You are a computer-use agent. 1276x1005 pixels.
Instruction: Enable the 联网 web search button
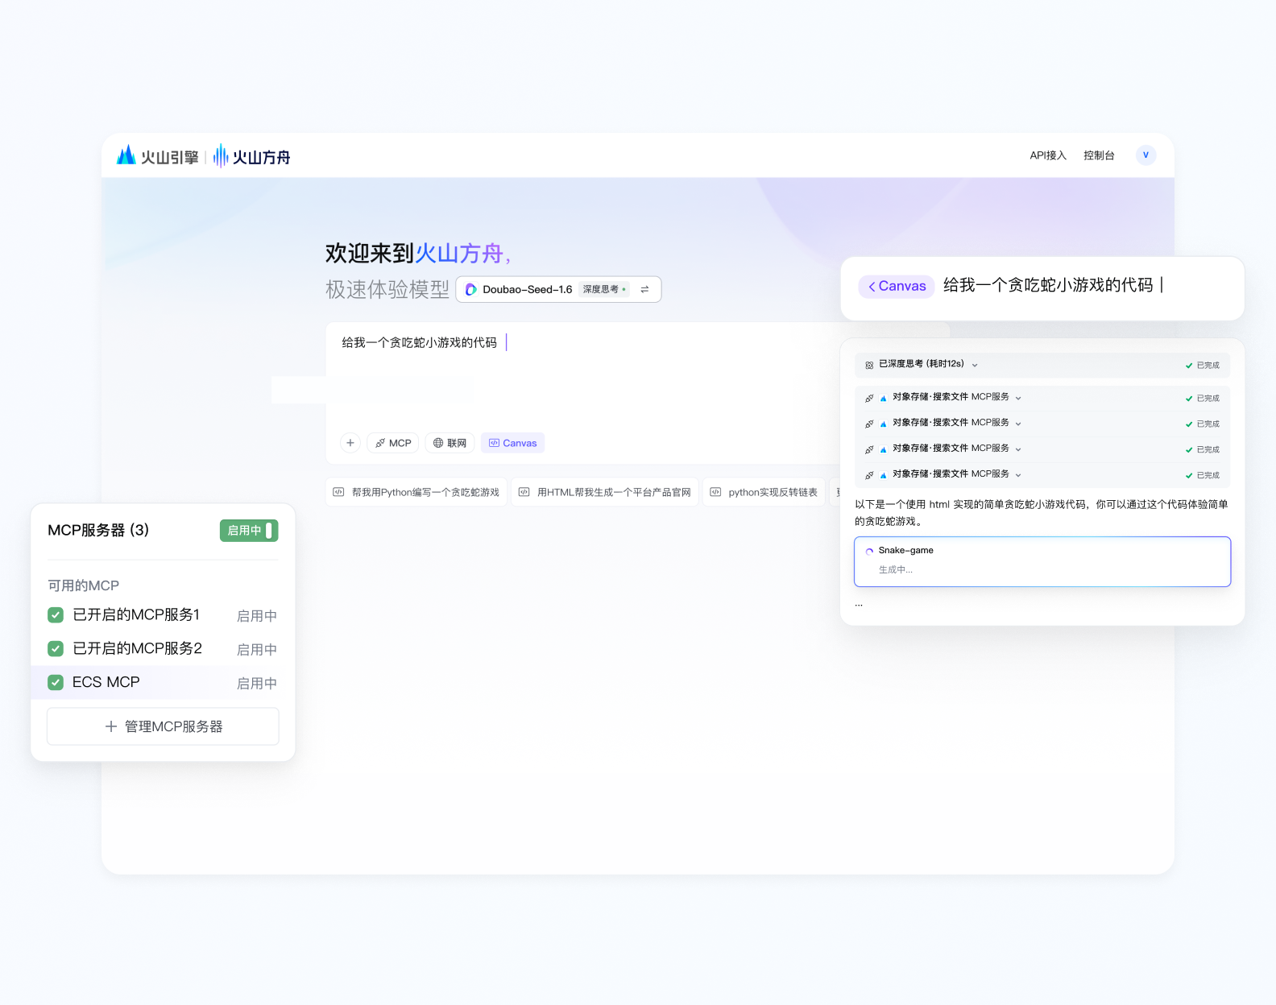click(x=449, y=443)
